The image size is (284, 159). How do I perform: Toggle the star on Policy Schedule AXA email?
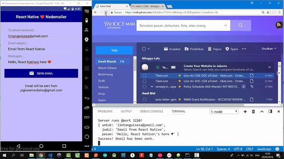click(179, 87)
